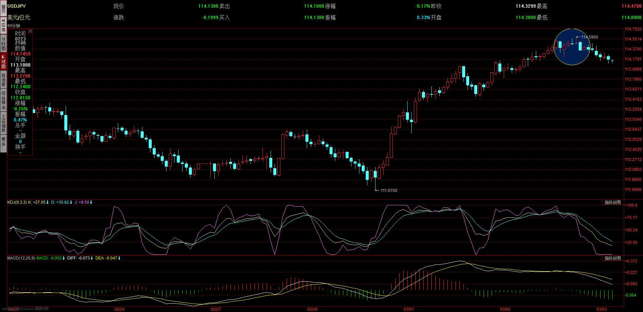
Task: Click the 美元/日元 pair name
Action: 19,17
